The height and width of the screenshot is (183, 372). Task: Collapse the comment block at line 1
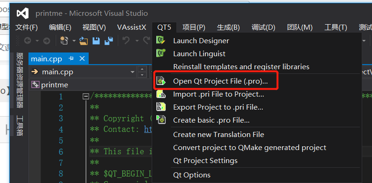pos(86,97)
